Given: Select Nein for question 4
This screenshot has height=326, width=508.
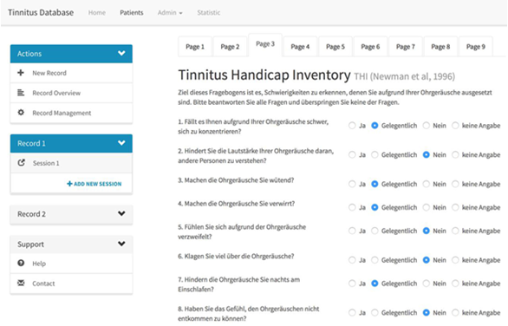Looking at the screenshot, I should click(x=427, y=207).
